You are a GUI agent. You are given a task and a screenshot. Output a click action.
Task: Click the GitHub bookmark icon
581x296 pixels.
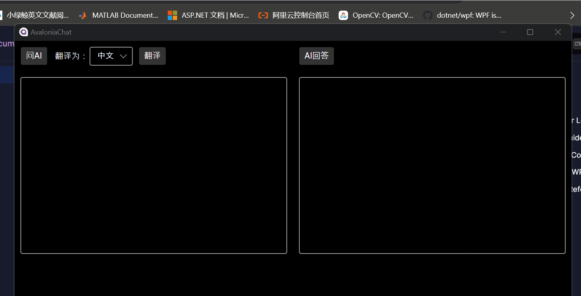click(x=428, y=15)
